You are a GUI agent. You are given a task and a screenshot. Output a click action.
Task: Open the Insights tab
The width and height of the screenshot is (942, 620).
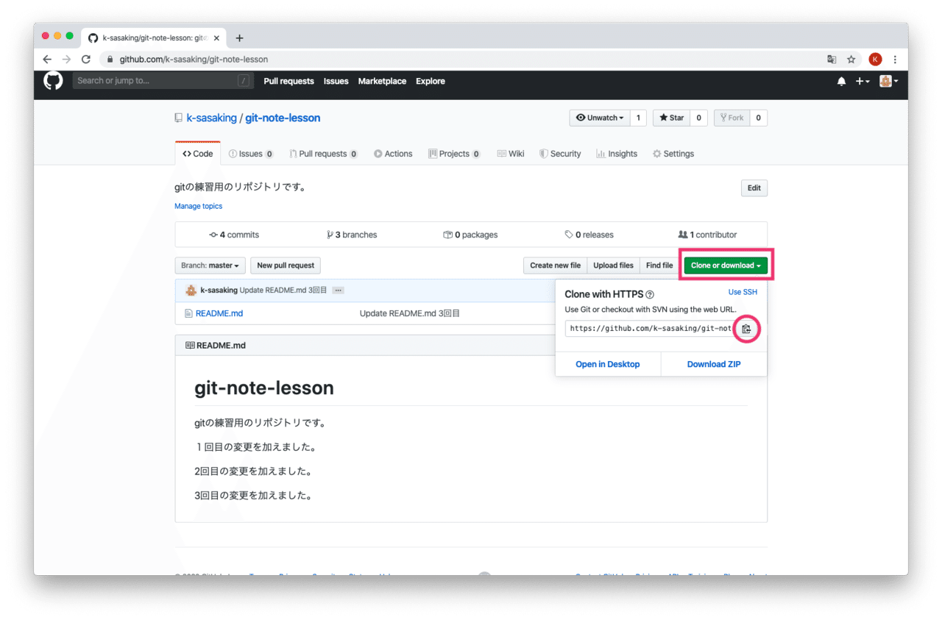[617, 154]
